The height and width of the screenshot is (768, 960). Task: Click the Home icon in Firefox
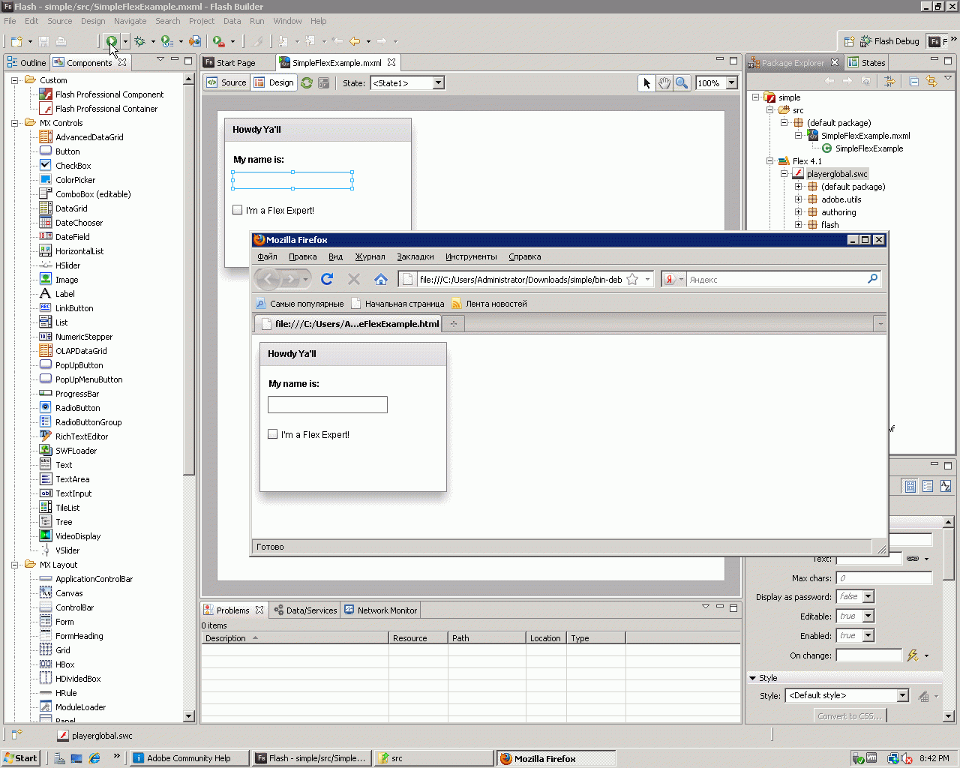381,279
